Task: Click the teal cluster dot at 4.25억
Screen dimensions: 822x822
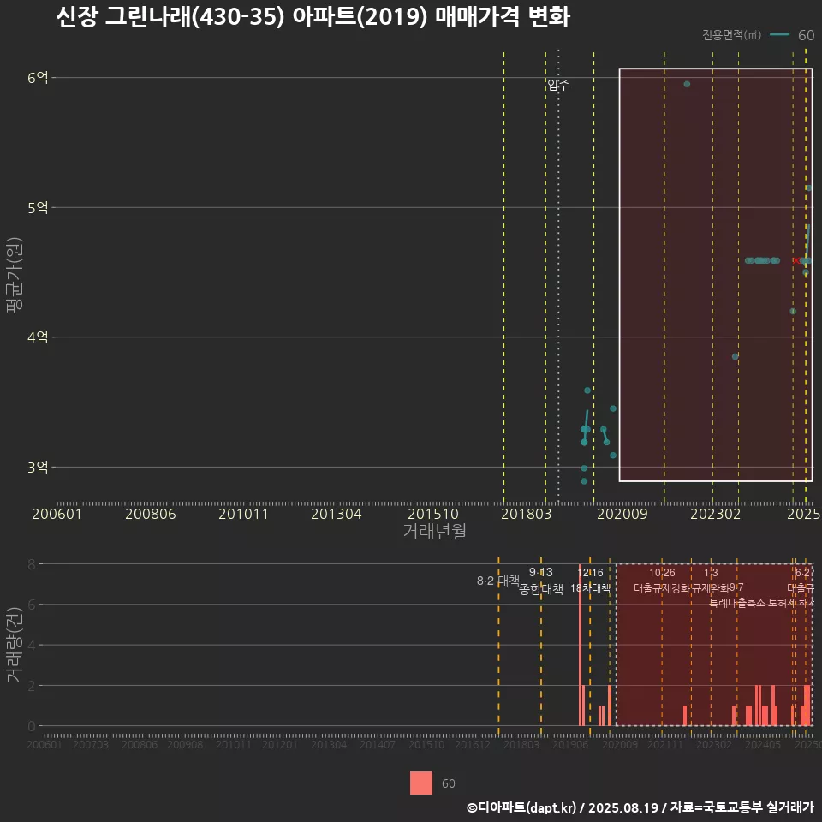Action: click(792, 312)
